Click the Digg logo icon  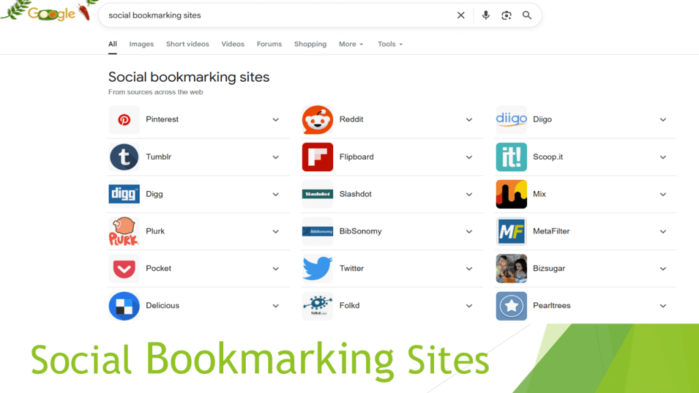(x=124, y=194)
